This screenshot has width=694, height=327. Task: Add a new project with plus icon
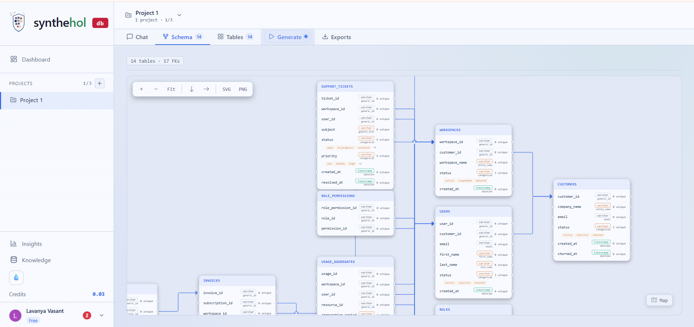coord(100,83)
